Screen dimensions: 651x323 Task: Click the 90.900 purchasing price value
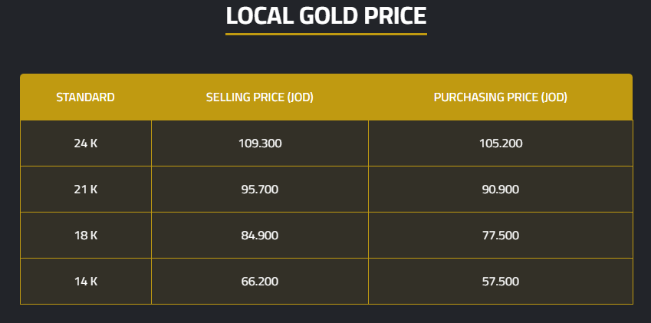pyautogui.click(x=501, y=190)
